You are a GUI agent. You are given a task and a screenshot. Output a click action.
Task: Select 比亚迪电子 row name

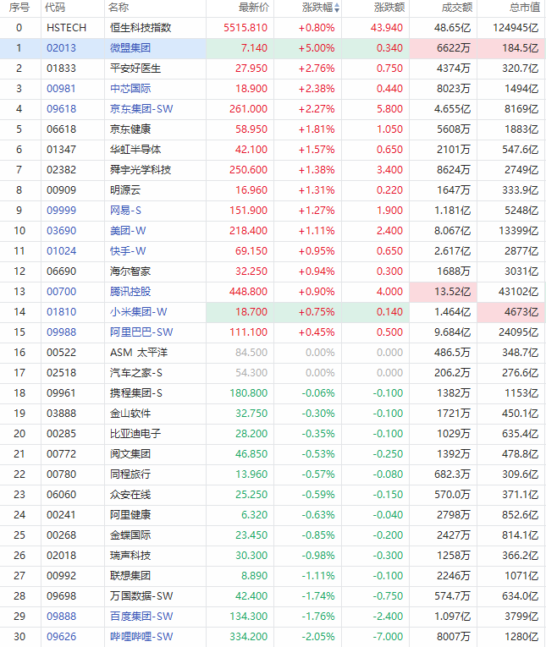point(135,433)
